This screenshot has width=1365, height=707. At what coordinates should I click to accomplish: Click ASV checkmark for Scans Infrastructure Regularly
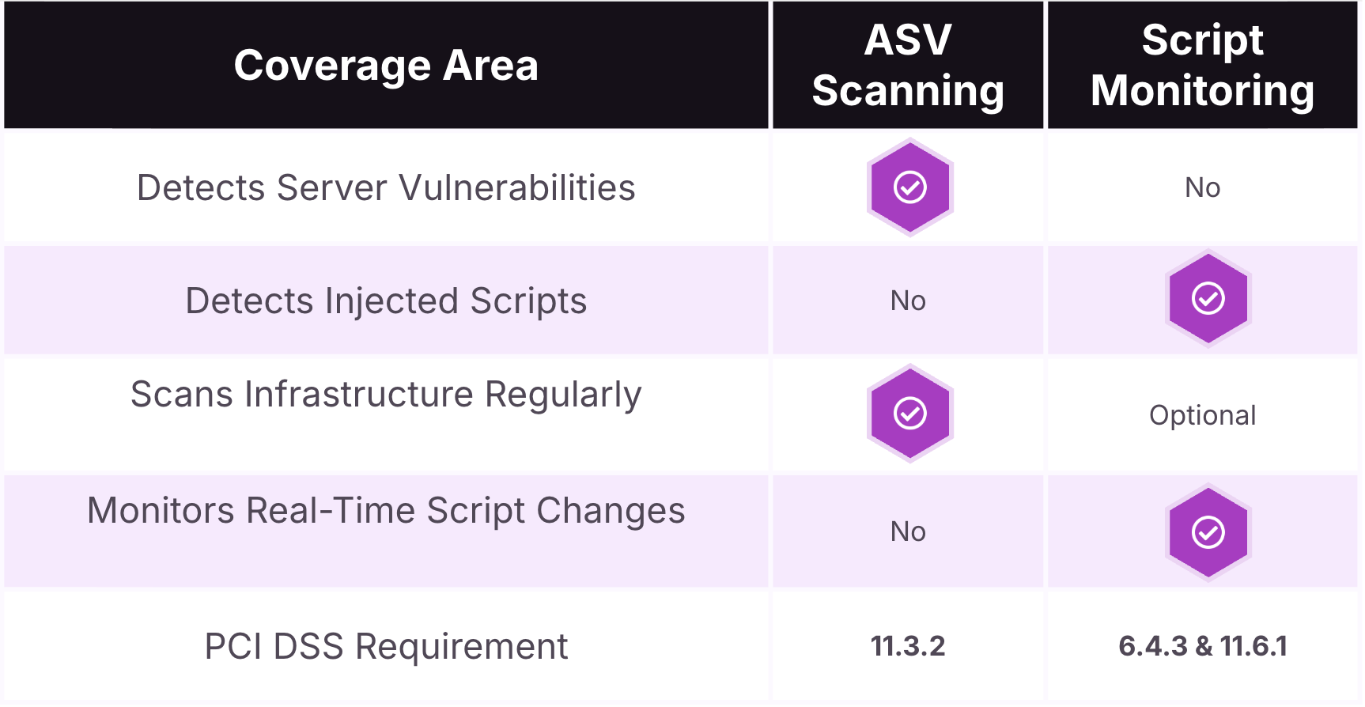click(909, 413)
